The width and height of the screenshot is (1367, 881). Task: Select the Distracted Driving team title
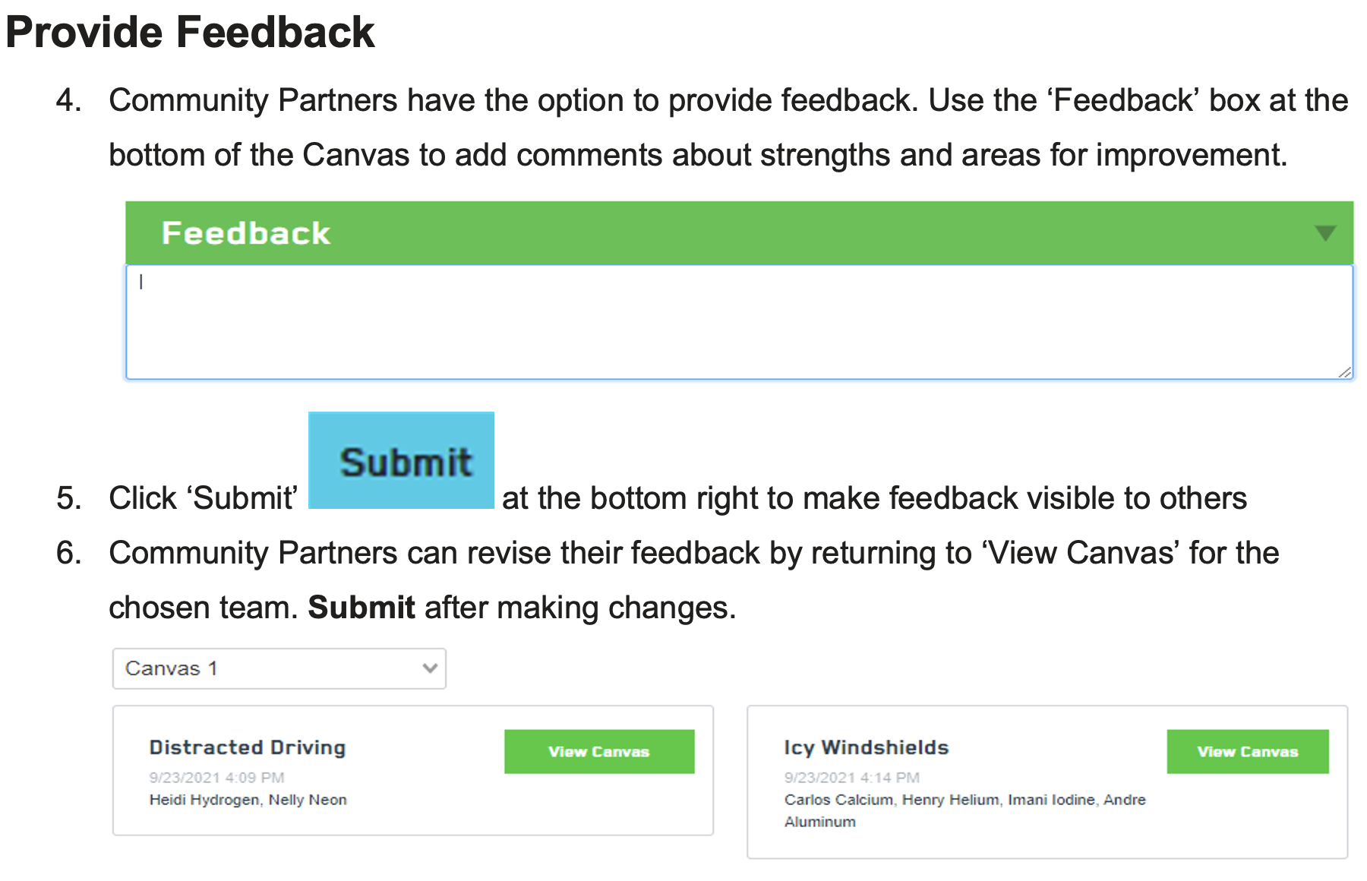[x=248, y=747]
